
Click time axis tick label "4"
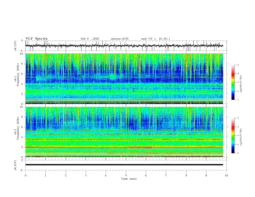click(x=106, y=175)
